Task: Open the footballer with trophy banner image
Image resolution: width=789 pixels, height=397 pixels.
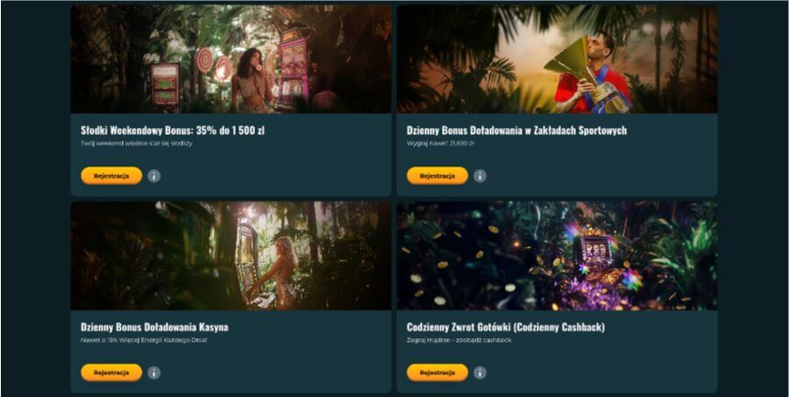Action: pyautogui.click(x=557, y=60)
